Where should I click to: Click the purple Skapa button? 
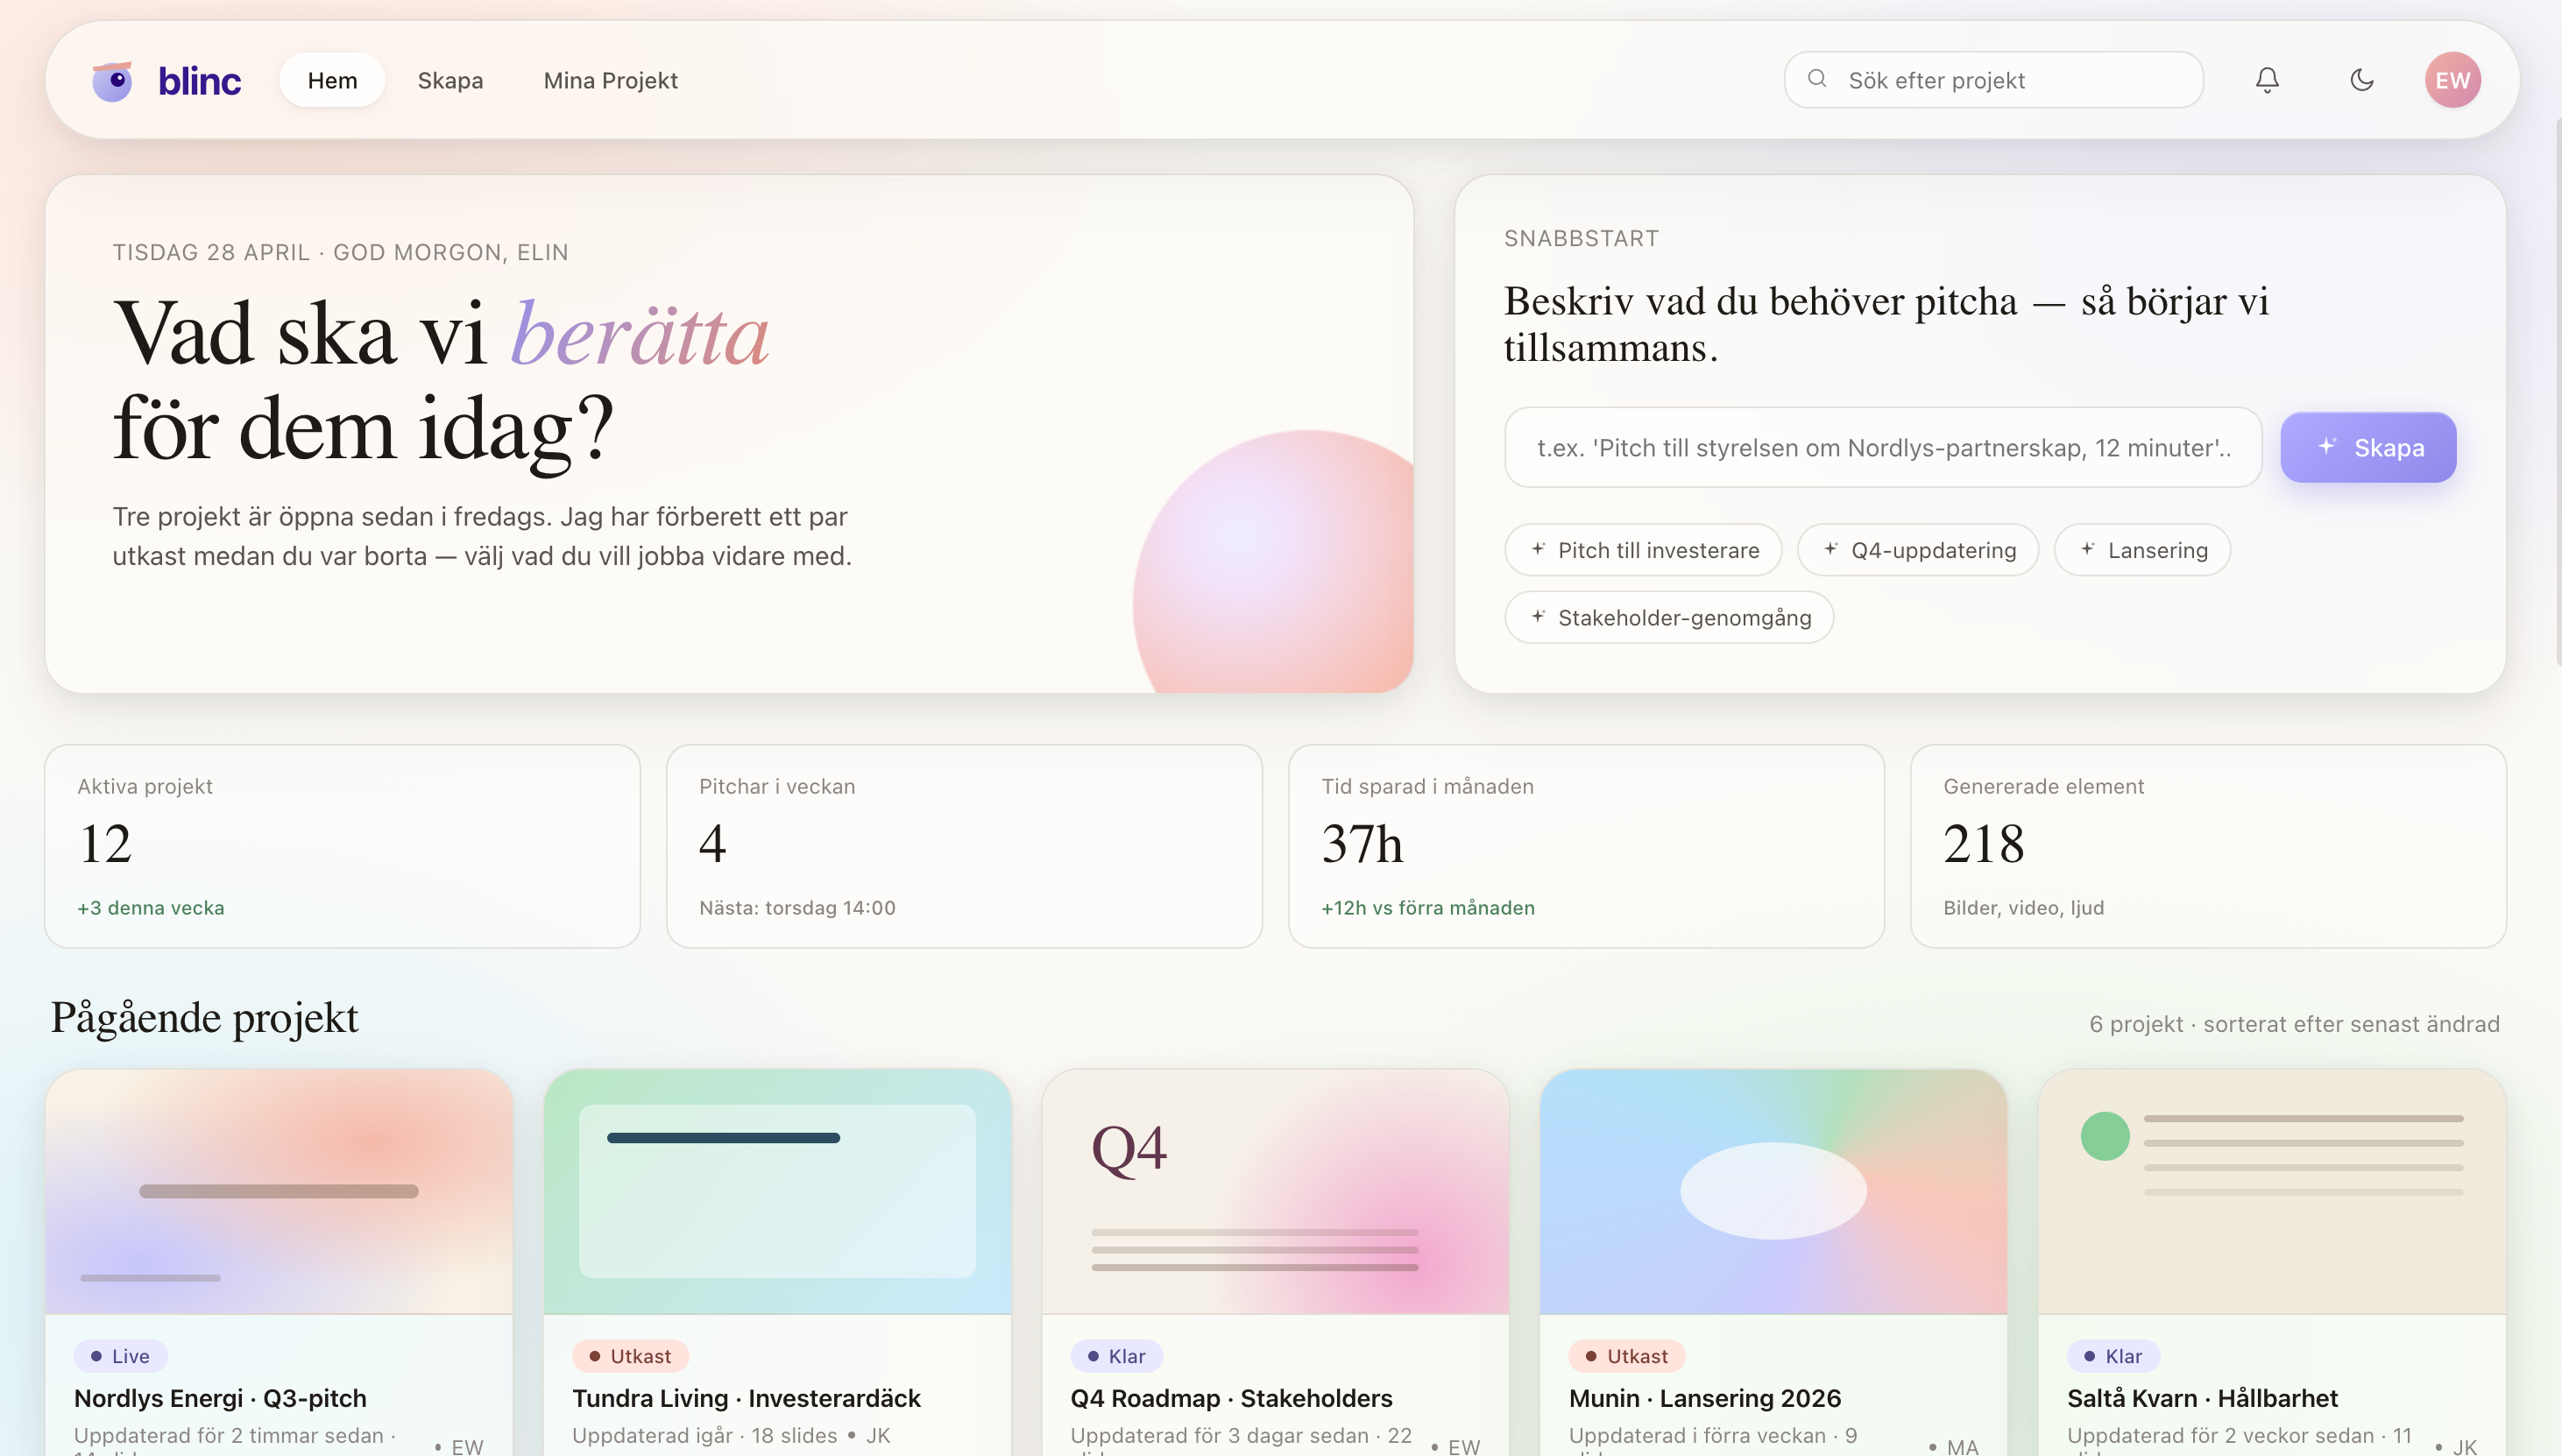[2368, 447]
